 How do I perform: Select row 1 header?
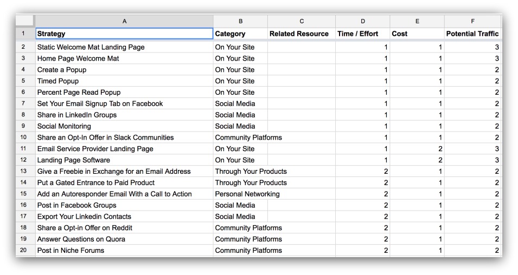coord(23,34)
